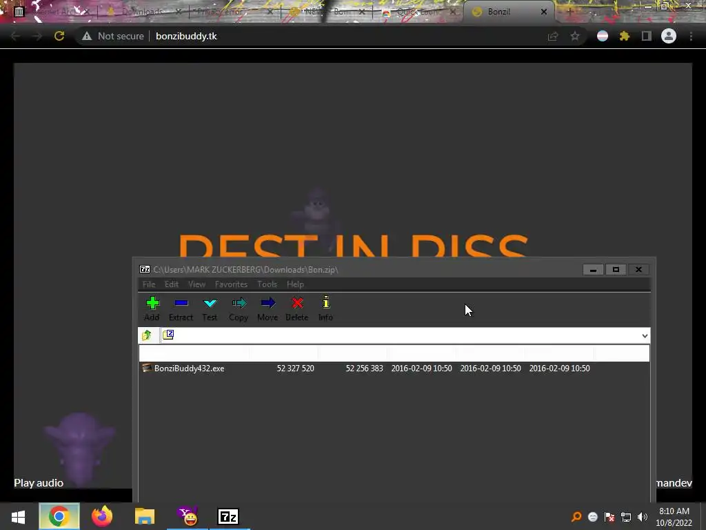Click the 7z icon in the window title bar

(145, 270)
